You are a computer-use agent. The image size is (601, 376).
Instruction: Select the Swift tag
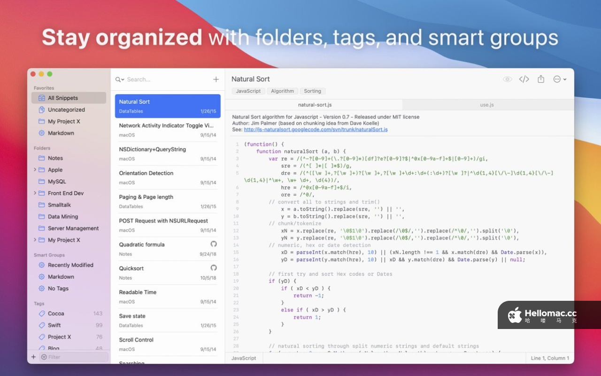[69, 325]
